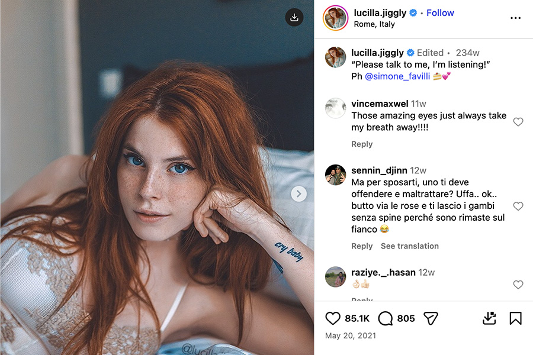
Task: Like raziye._.hasan's comment with its heart
Action: coord(518,285)
